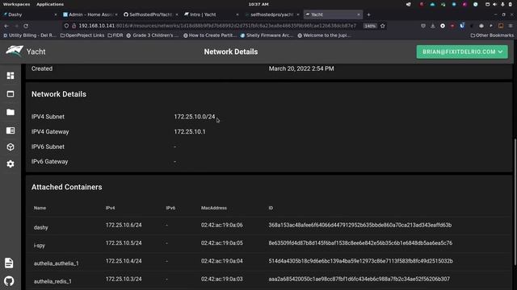Image resolution: width=517 pixels, height=290 pixels.
Task: Click the shield icon in address bar
Action: tap(66, 26)
